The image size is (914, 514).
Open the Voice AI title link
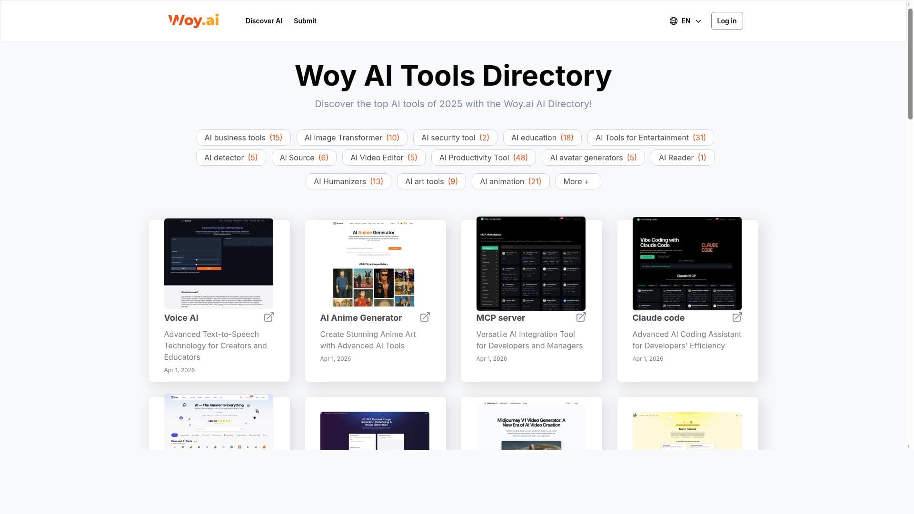pyautogui.click(x=181, y=318)
